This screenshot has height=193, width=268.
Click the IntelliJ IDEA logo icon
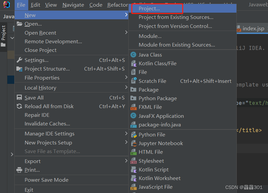click(6, 5)
